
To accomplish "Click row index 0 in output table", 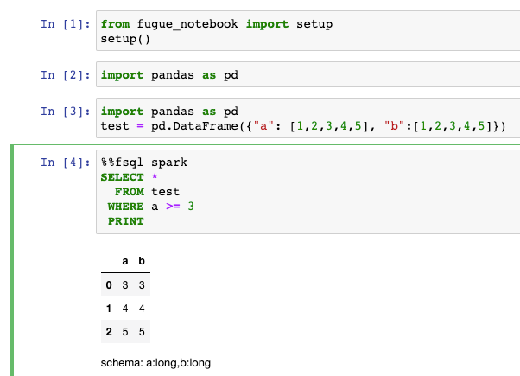I will (109, 284).
